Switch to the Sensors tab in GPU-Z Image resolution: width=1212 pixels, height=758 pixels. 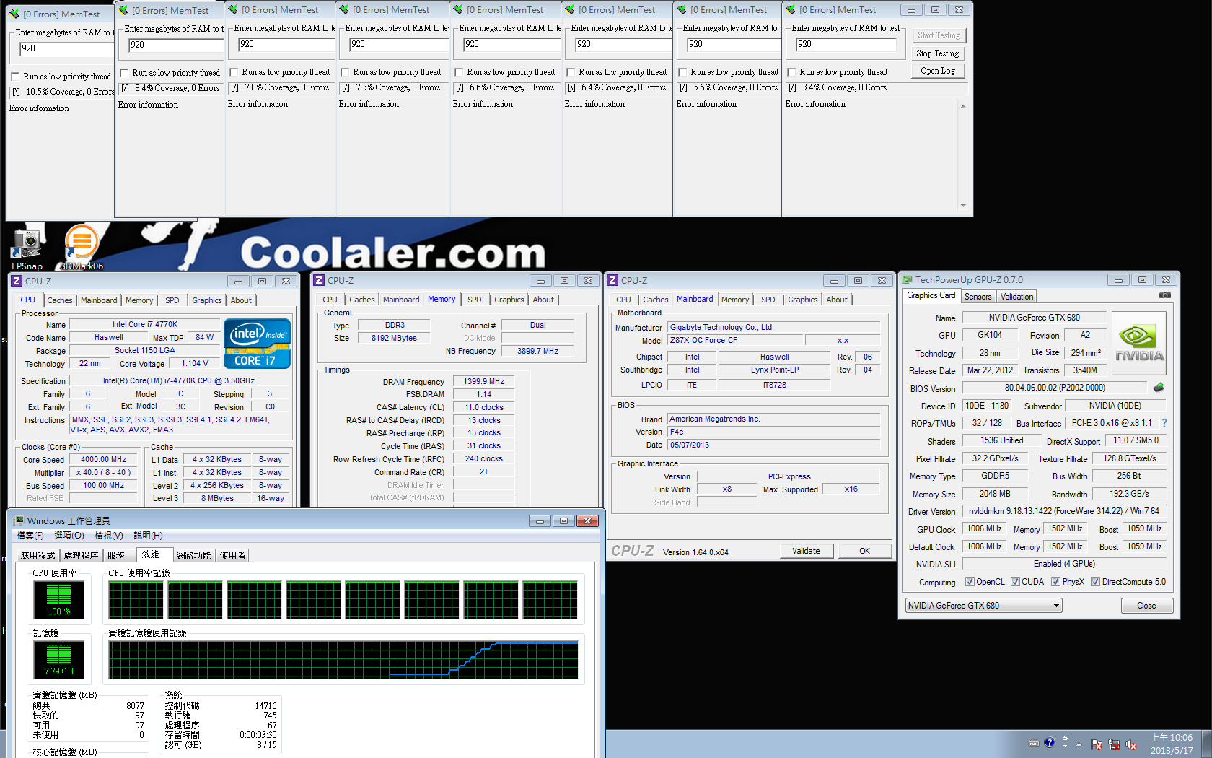[x=978, y=297]
